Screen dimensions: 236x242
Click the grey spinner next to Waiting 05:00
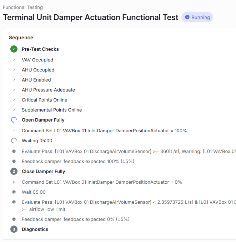(14, 140)
